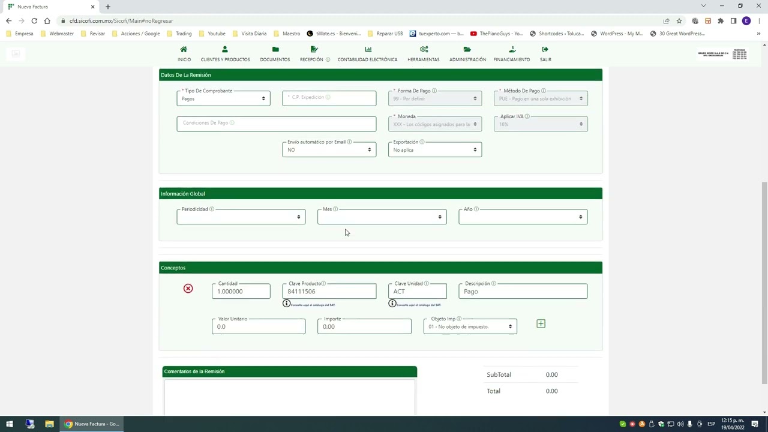Open the Recepción menu
Image resolution: width=768 pixels, height=432 pixels.
click(314, 53)
